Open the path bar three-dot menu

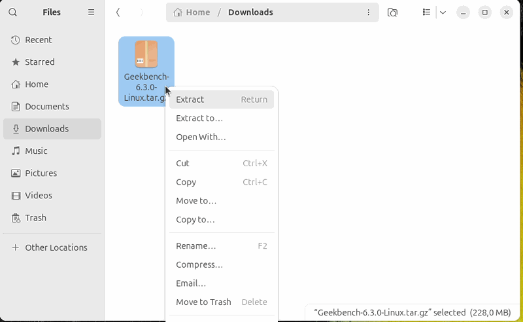pos(369,12)
